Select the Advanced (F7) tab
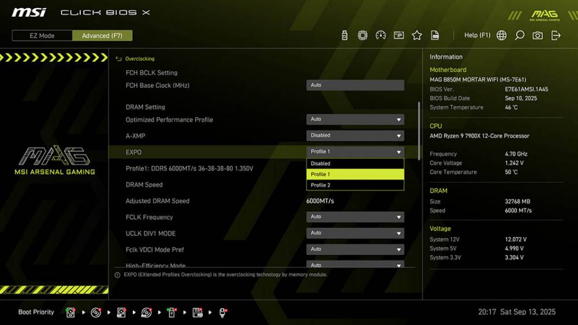578x325 pixels. pos(102,36)
